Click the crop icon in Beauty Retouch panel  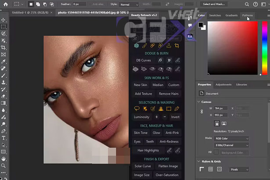pyautogui.click(x=177, y=46)
